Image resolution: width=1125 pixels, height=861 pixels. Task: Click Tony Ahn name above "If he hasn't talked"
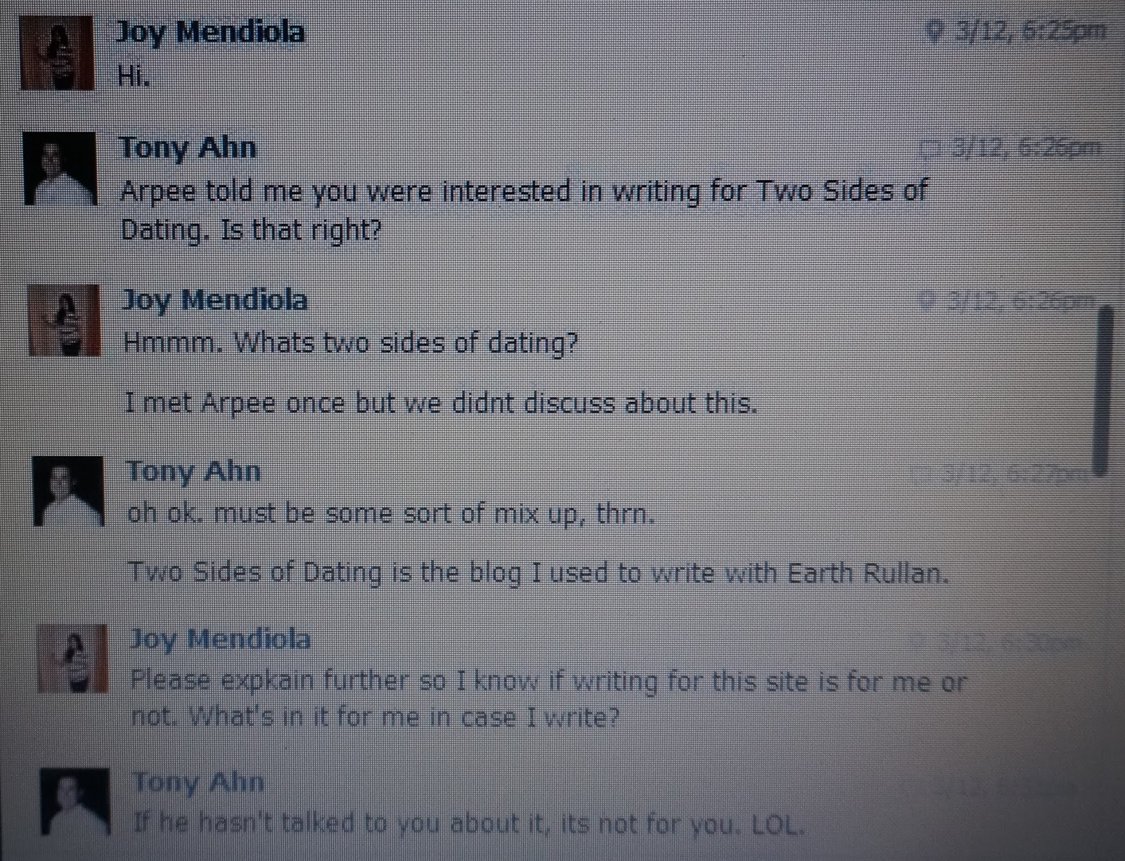199,782
